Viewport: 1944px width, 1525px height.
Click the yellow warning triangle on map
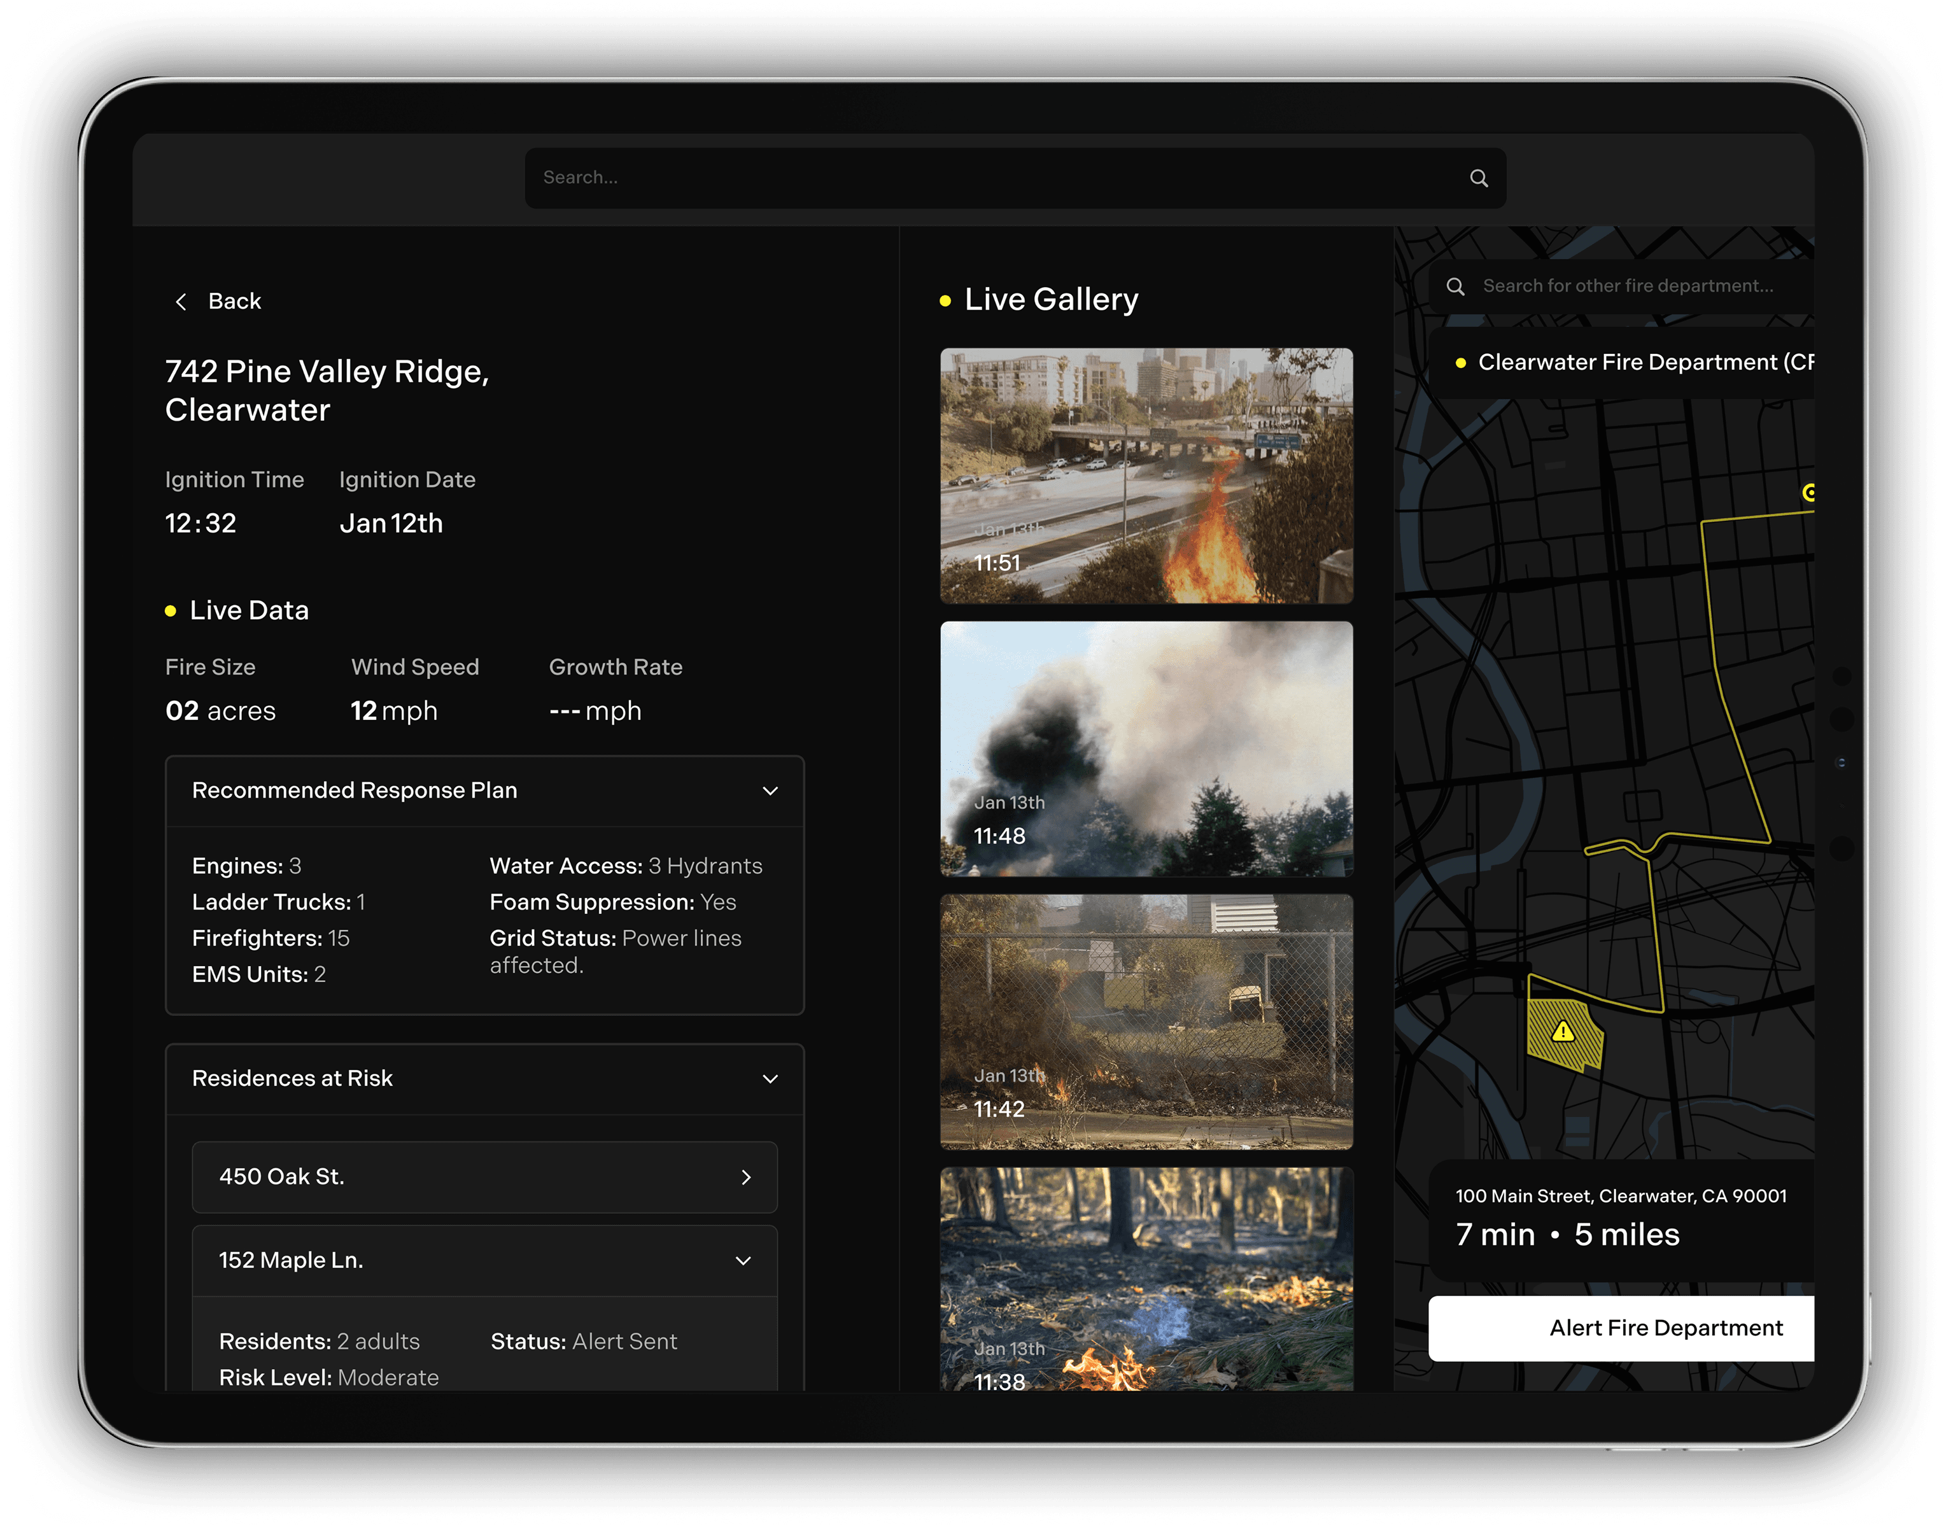coord(1563,1032)
